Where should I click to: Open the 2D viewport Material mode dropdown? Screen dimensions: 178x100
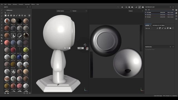click(136, 11)
